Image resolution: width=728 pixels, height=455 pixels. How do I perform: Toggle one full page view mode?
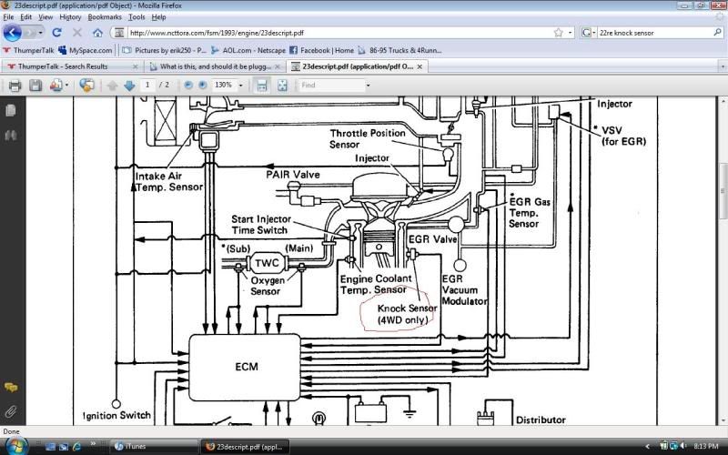(283, 85)
